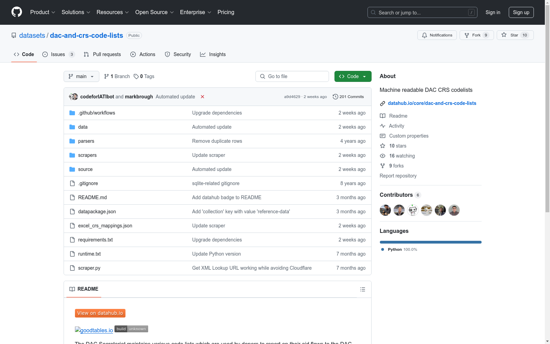This screenshot has width=550, height=344.
Task: Open the README outline list icon
Action: point(362,289)
